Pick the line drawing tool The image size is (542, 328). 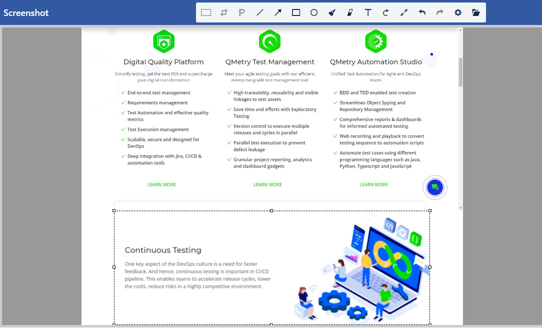click(260, 12)
